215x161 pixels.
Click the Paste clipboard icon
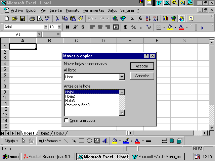(x=73, y=18)
